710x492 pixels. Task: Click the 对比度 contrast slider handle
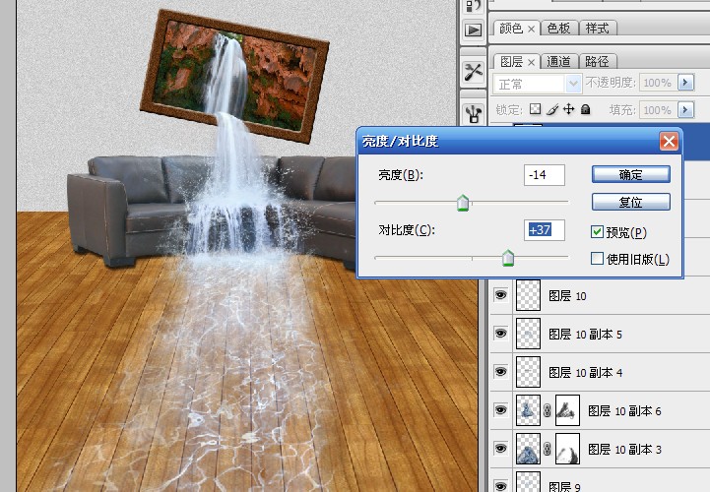tap(508, 258)
